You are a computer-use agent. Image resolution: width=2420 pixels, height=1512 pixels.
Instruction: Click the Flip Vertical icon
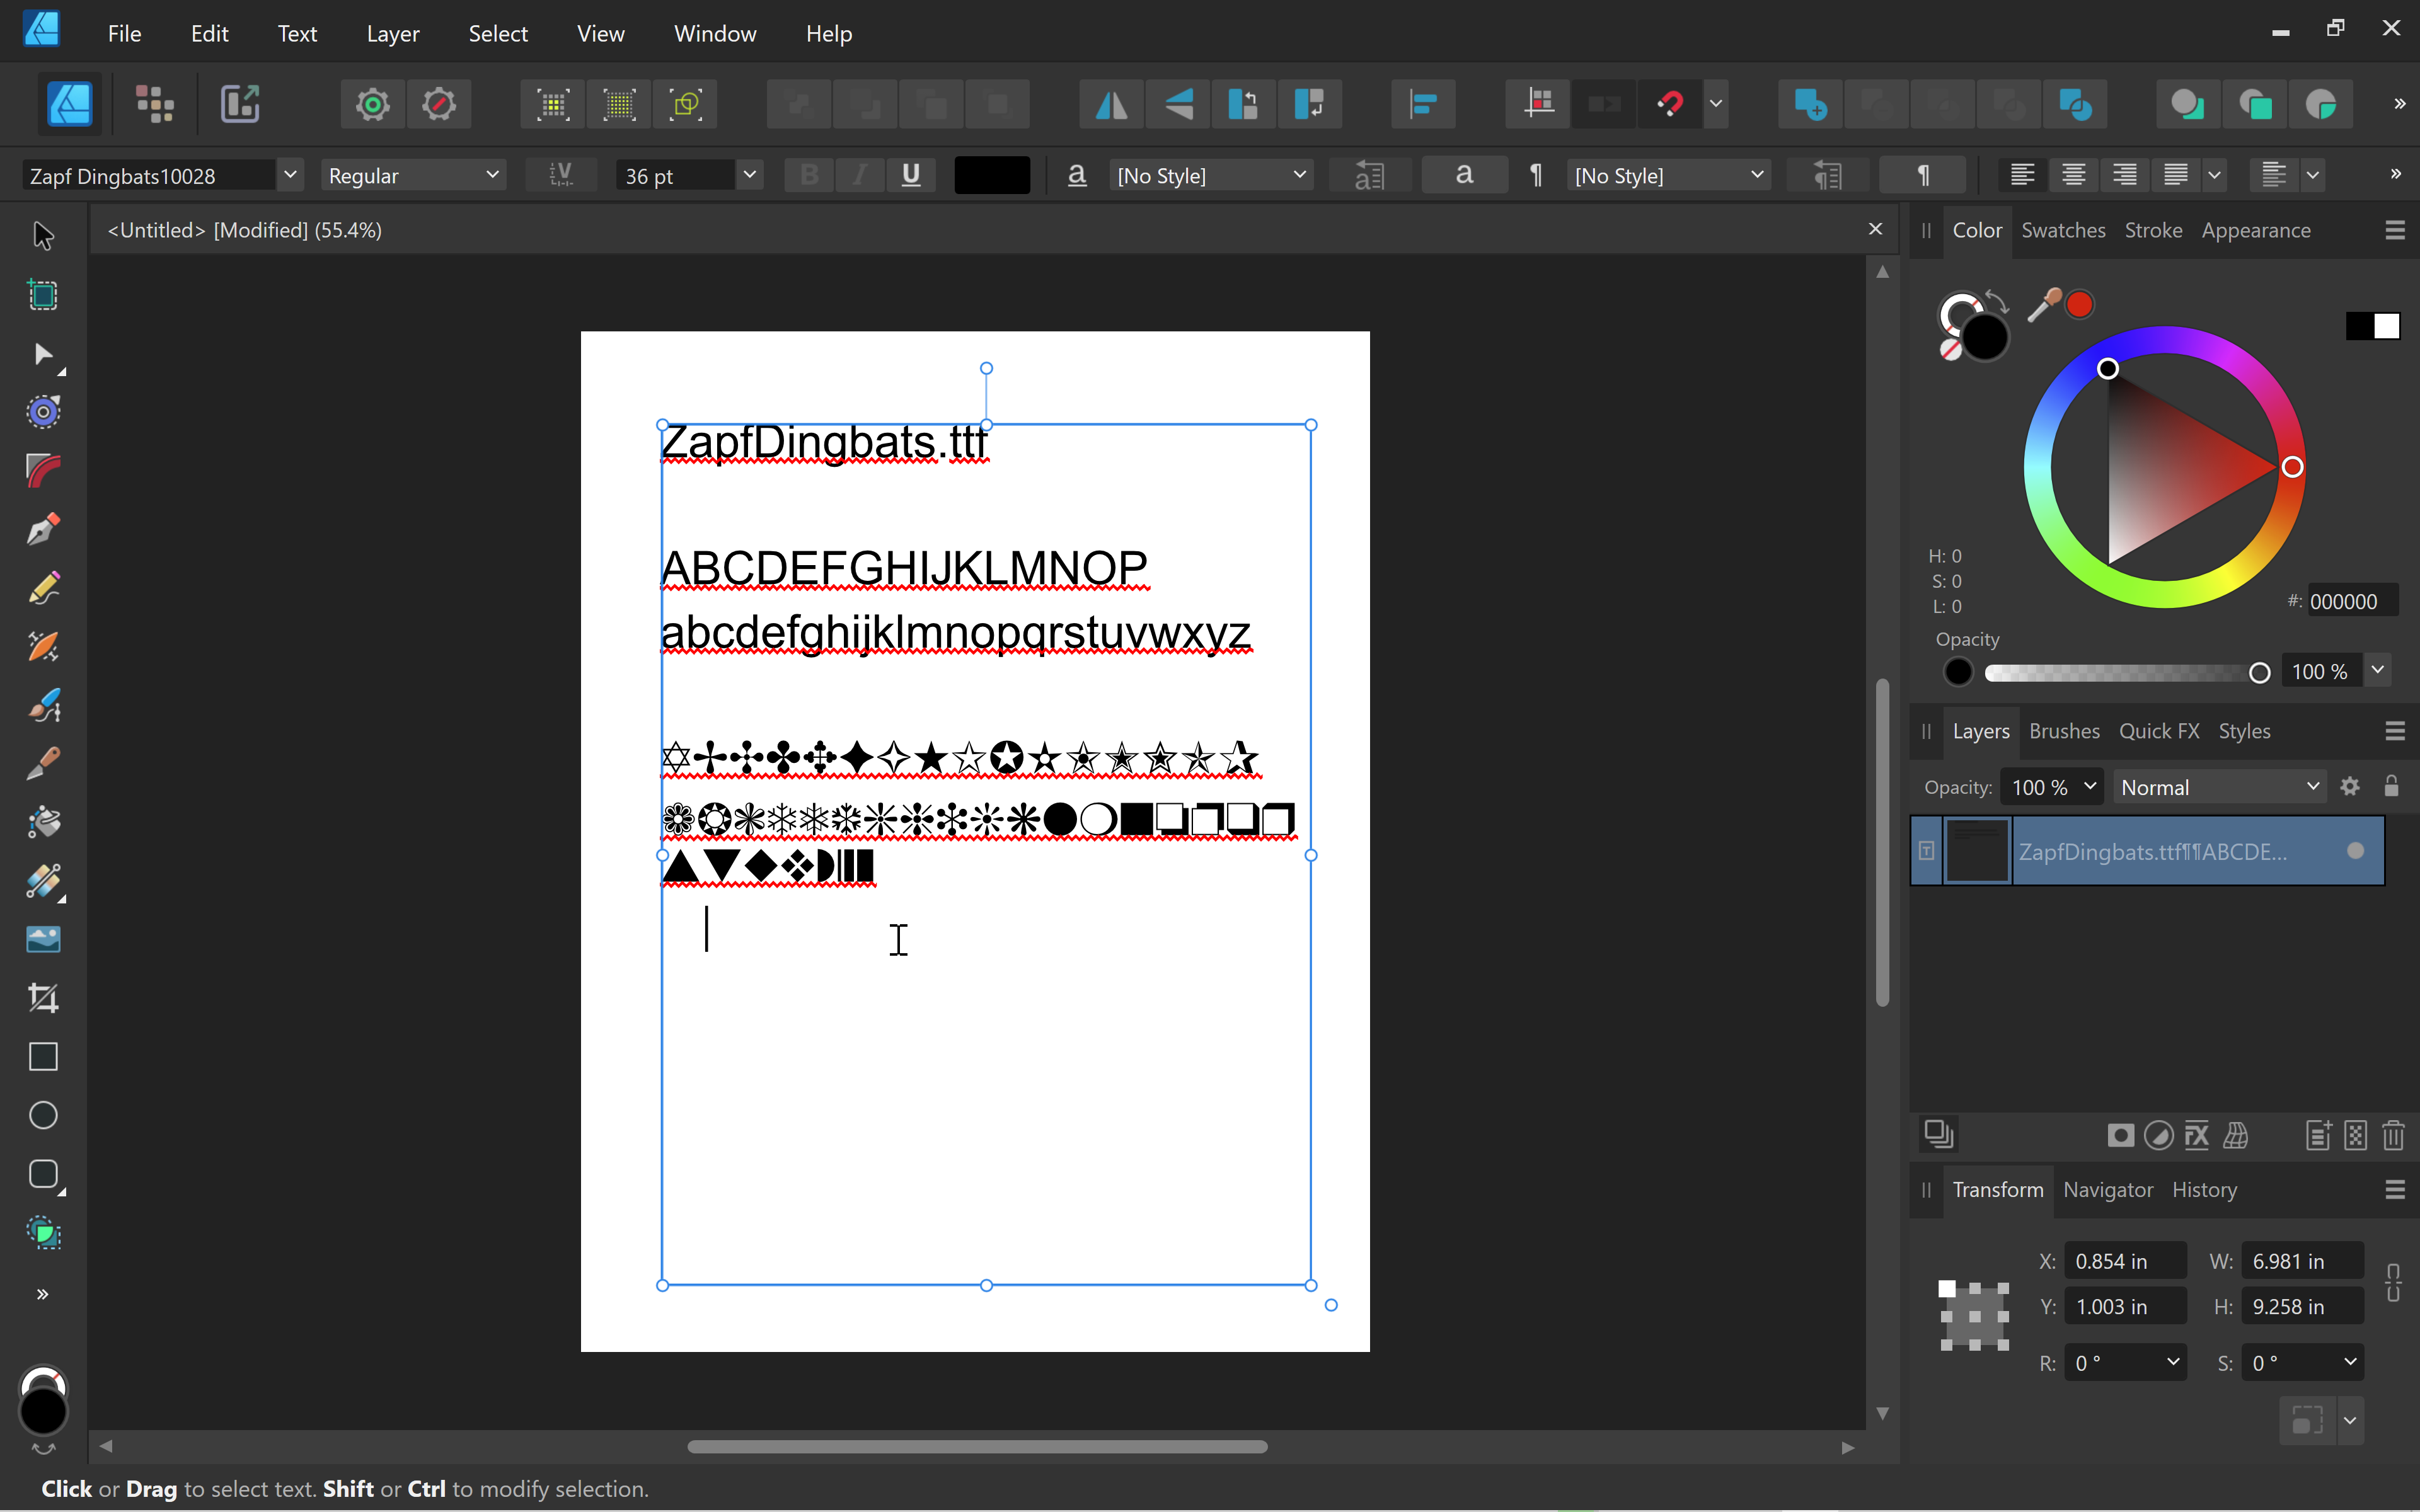coord(1178,104)
